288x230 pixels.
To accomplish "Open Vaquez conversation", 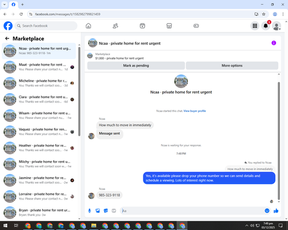I will coord(39,132).
